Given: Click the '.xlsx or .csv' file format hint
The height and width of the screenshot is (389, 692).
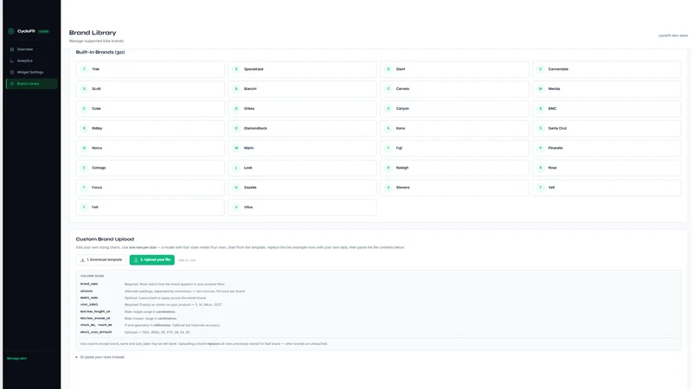Looking at the screenshot, I should (x=187, y=260).
